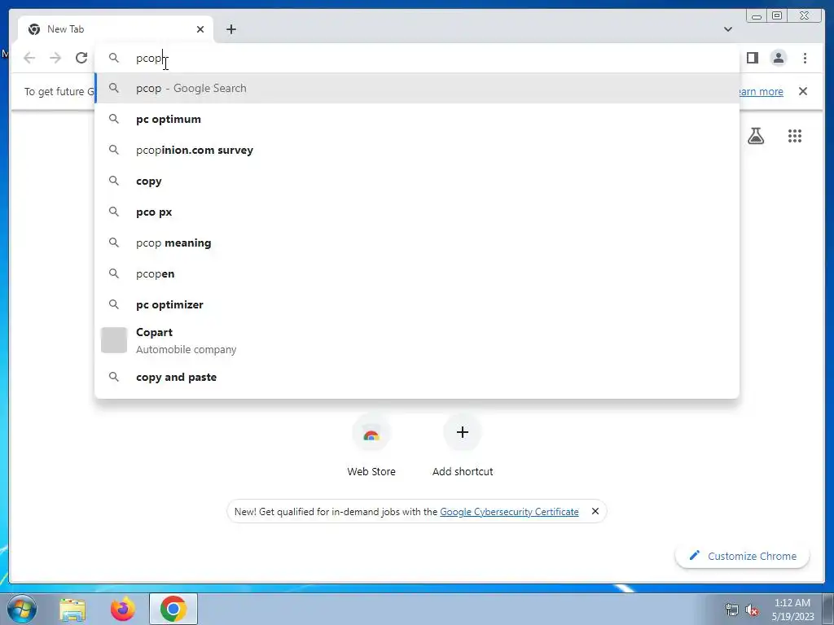
Task: Open the Web Store shortcut
Action: point(371,445)
